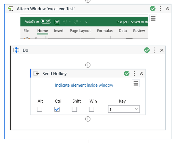This screenshot has width=174, height=143.
Task: Click the Do container title text
Action: (x=25, y=50)
